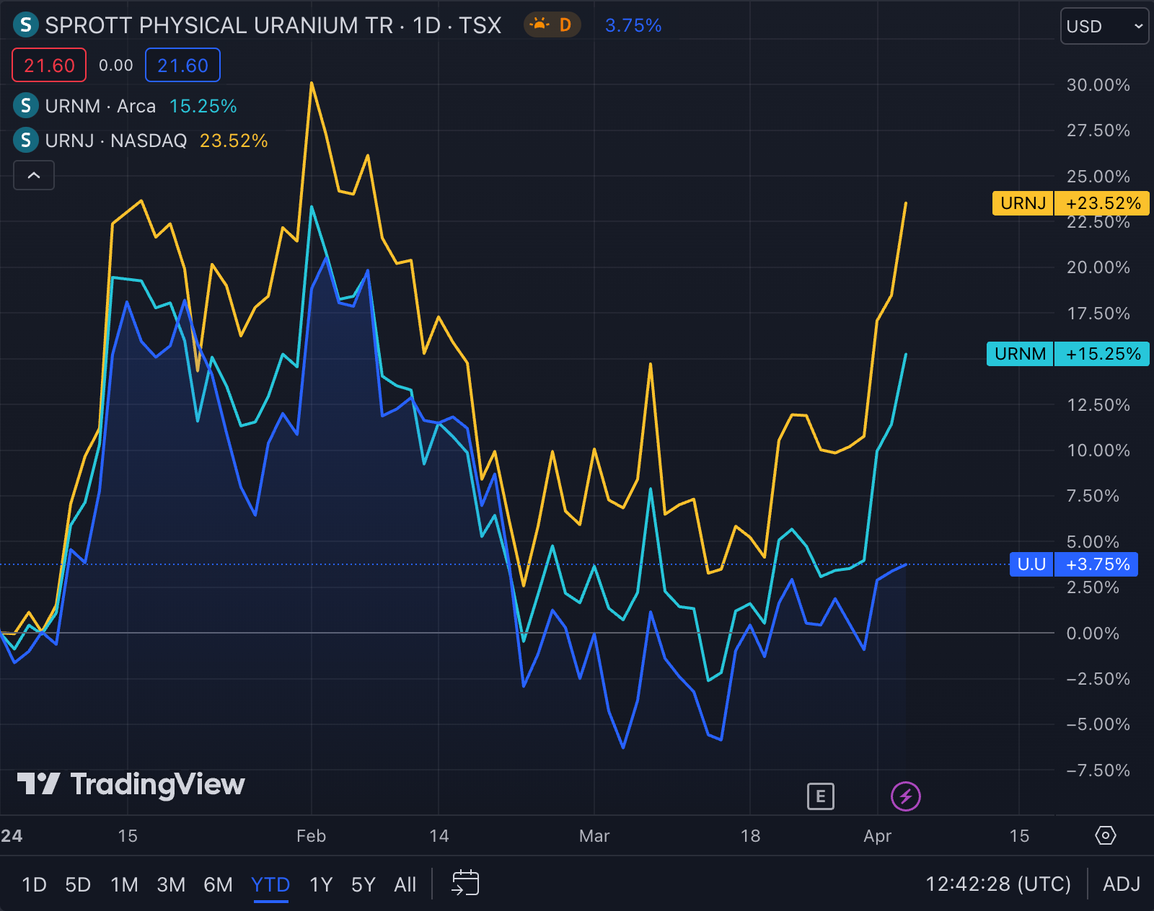Click the Feb label on time axis

point(311,836)
